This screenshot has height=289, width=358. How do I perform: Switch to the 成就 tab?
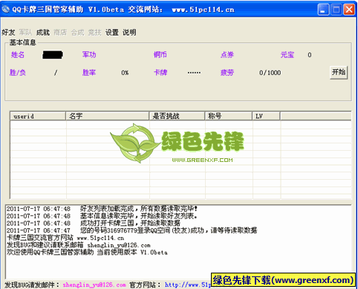[x=43, y=33]
